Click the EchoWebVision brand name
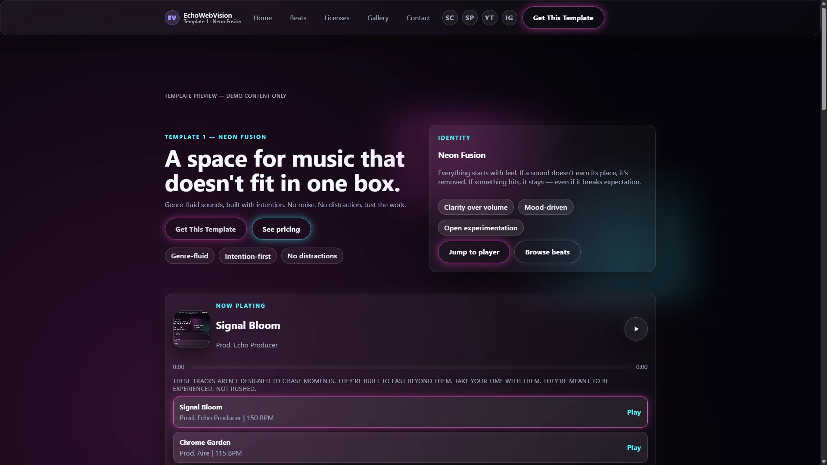This screenshot has width=827, height=465. 208,15
